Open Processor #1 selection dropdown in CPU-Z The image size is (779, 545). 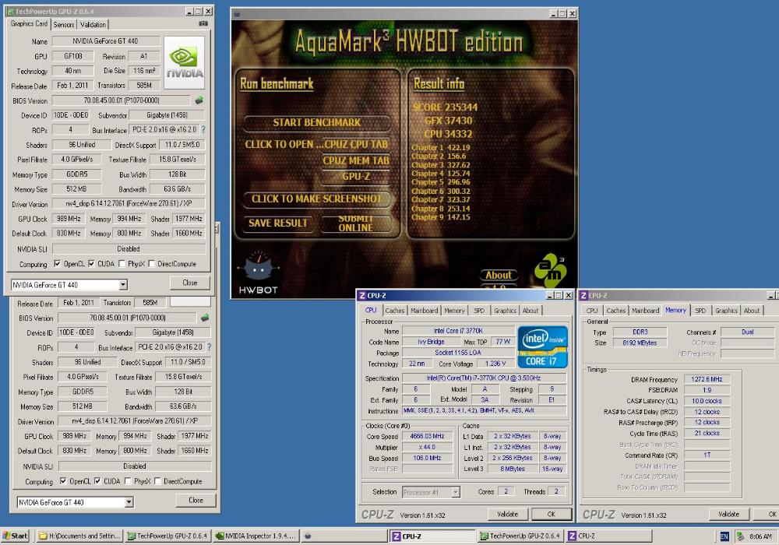point(456,492)
